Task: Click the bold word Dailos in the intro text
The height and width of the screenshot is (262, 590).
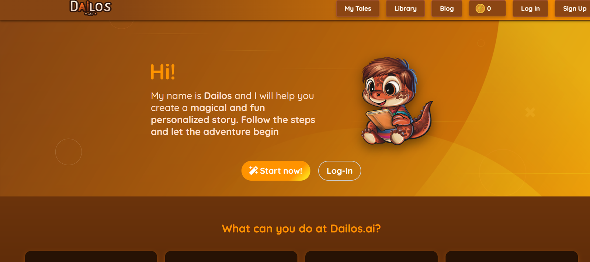Action: 218,96
